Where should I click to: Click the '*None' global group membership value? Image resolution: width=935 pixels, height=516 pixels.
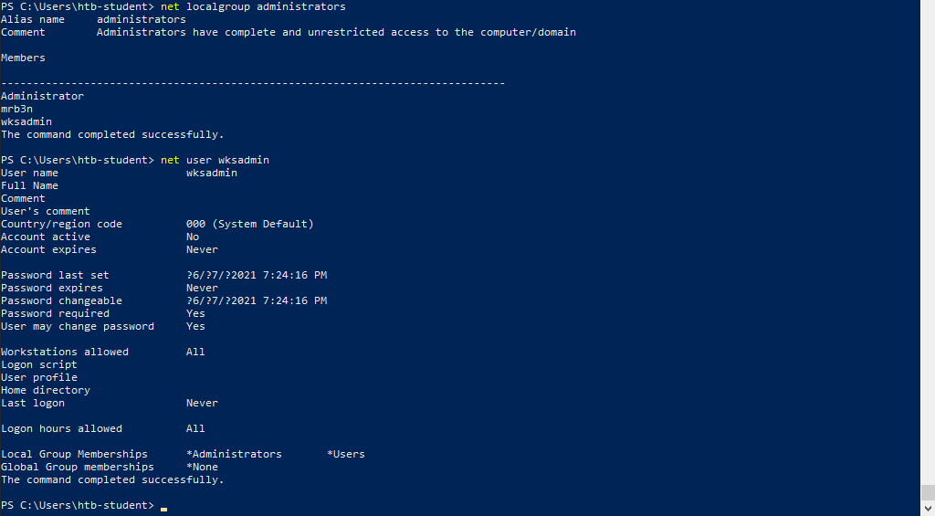point(202,467)
